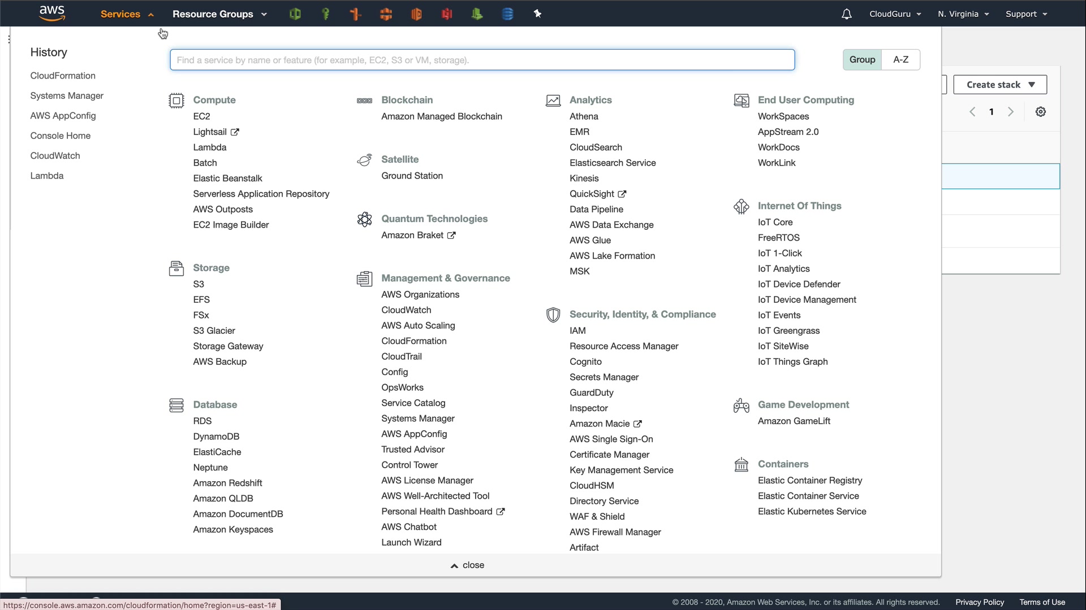Expand the Resource Groups dropdown
This screenshot has width=1086, height=610.
click(219, 14)
